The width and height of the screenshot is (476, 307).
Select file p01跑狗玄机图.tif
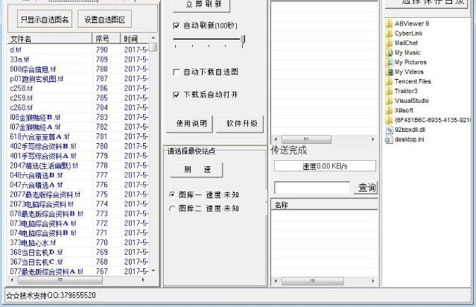[x=37, y=79]
